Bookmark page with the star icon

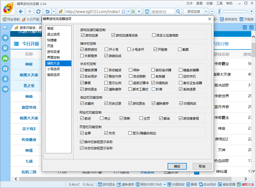(x=124, y=11)
